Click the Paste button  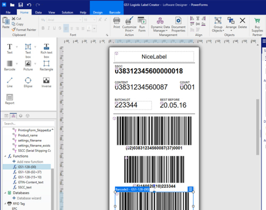tap(6, 23)
